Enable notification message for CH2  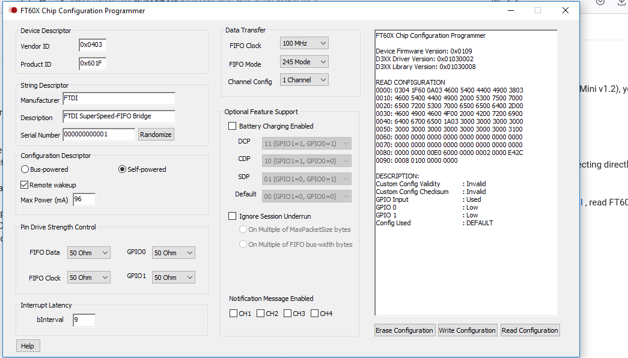(x=260, y=313)
